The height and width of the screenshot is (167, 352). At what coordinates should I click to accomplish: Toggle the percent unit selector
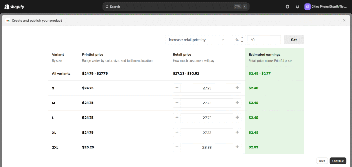pyautogui.click(x=239, y=40)
